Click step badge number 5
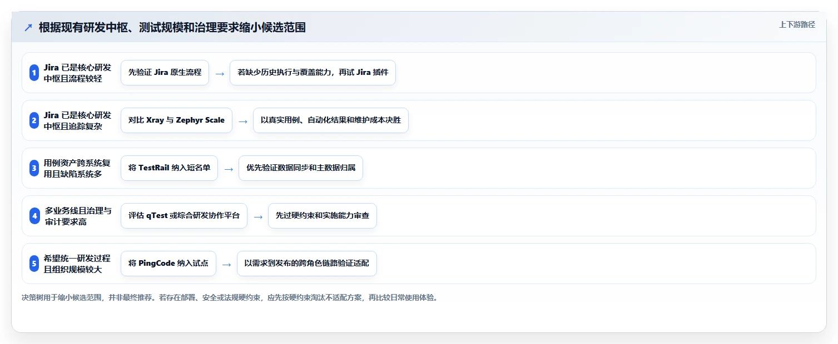 tap(34, 264)
